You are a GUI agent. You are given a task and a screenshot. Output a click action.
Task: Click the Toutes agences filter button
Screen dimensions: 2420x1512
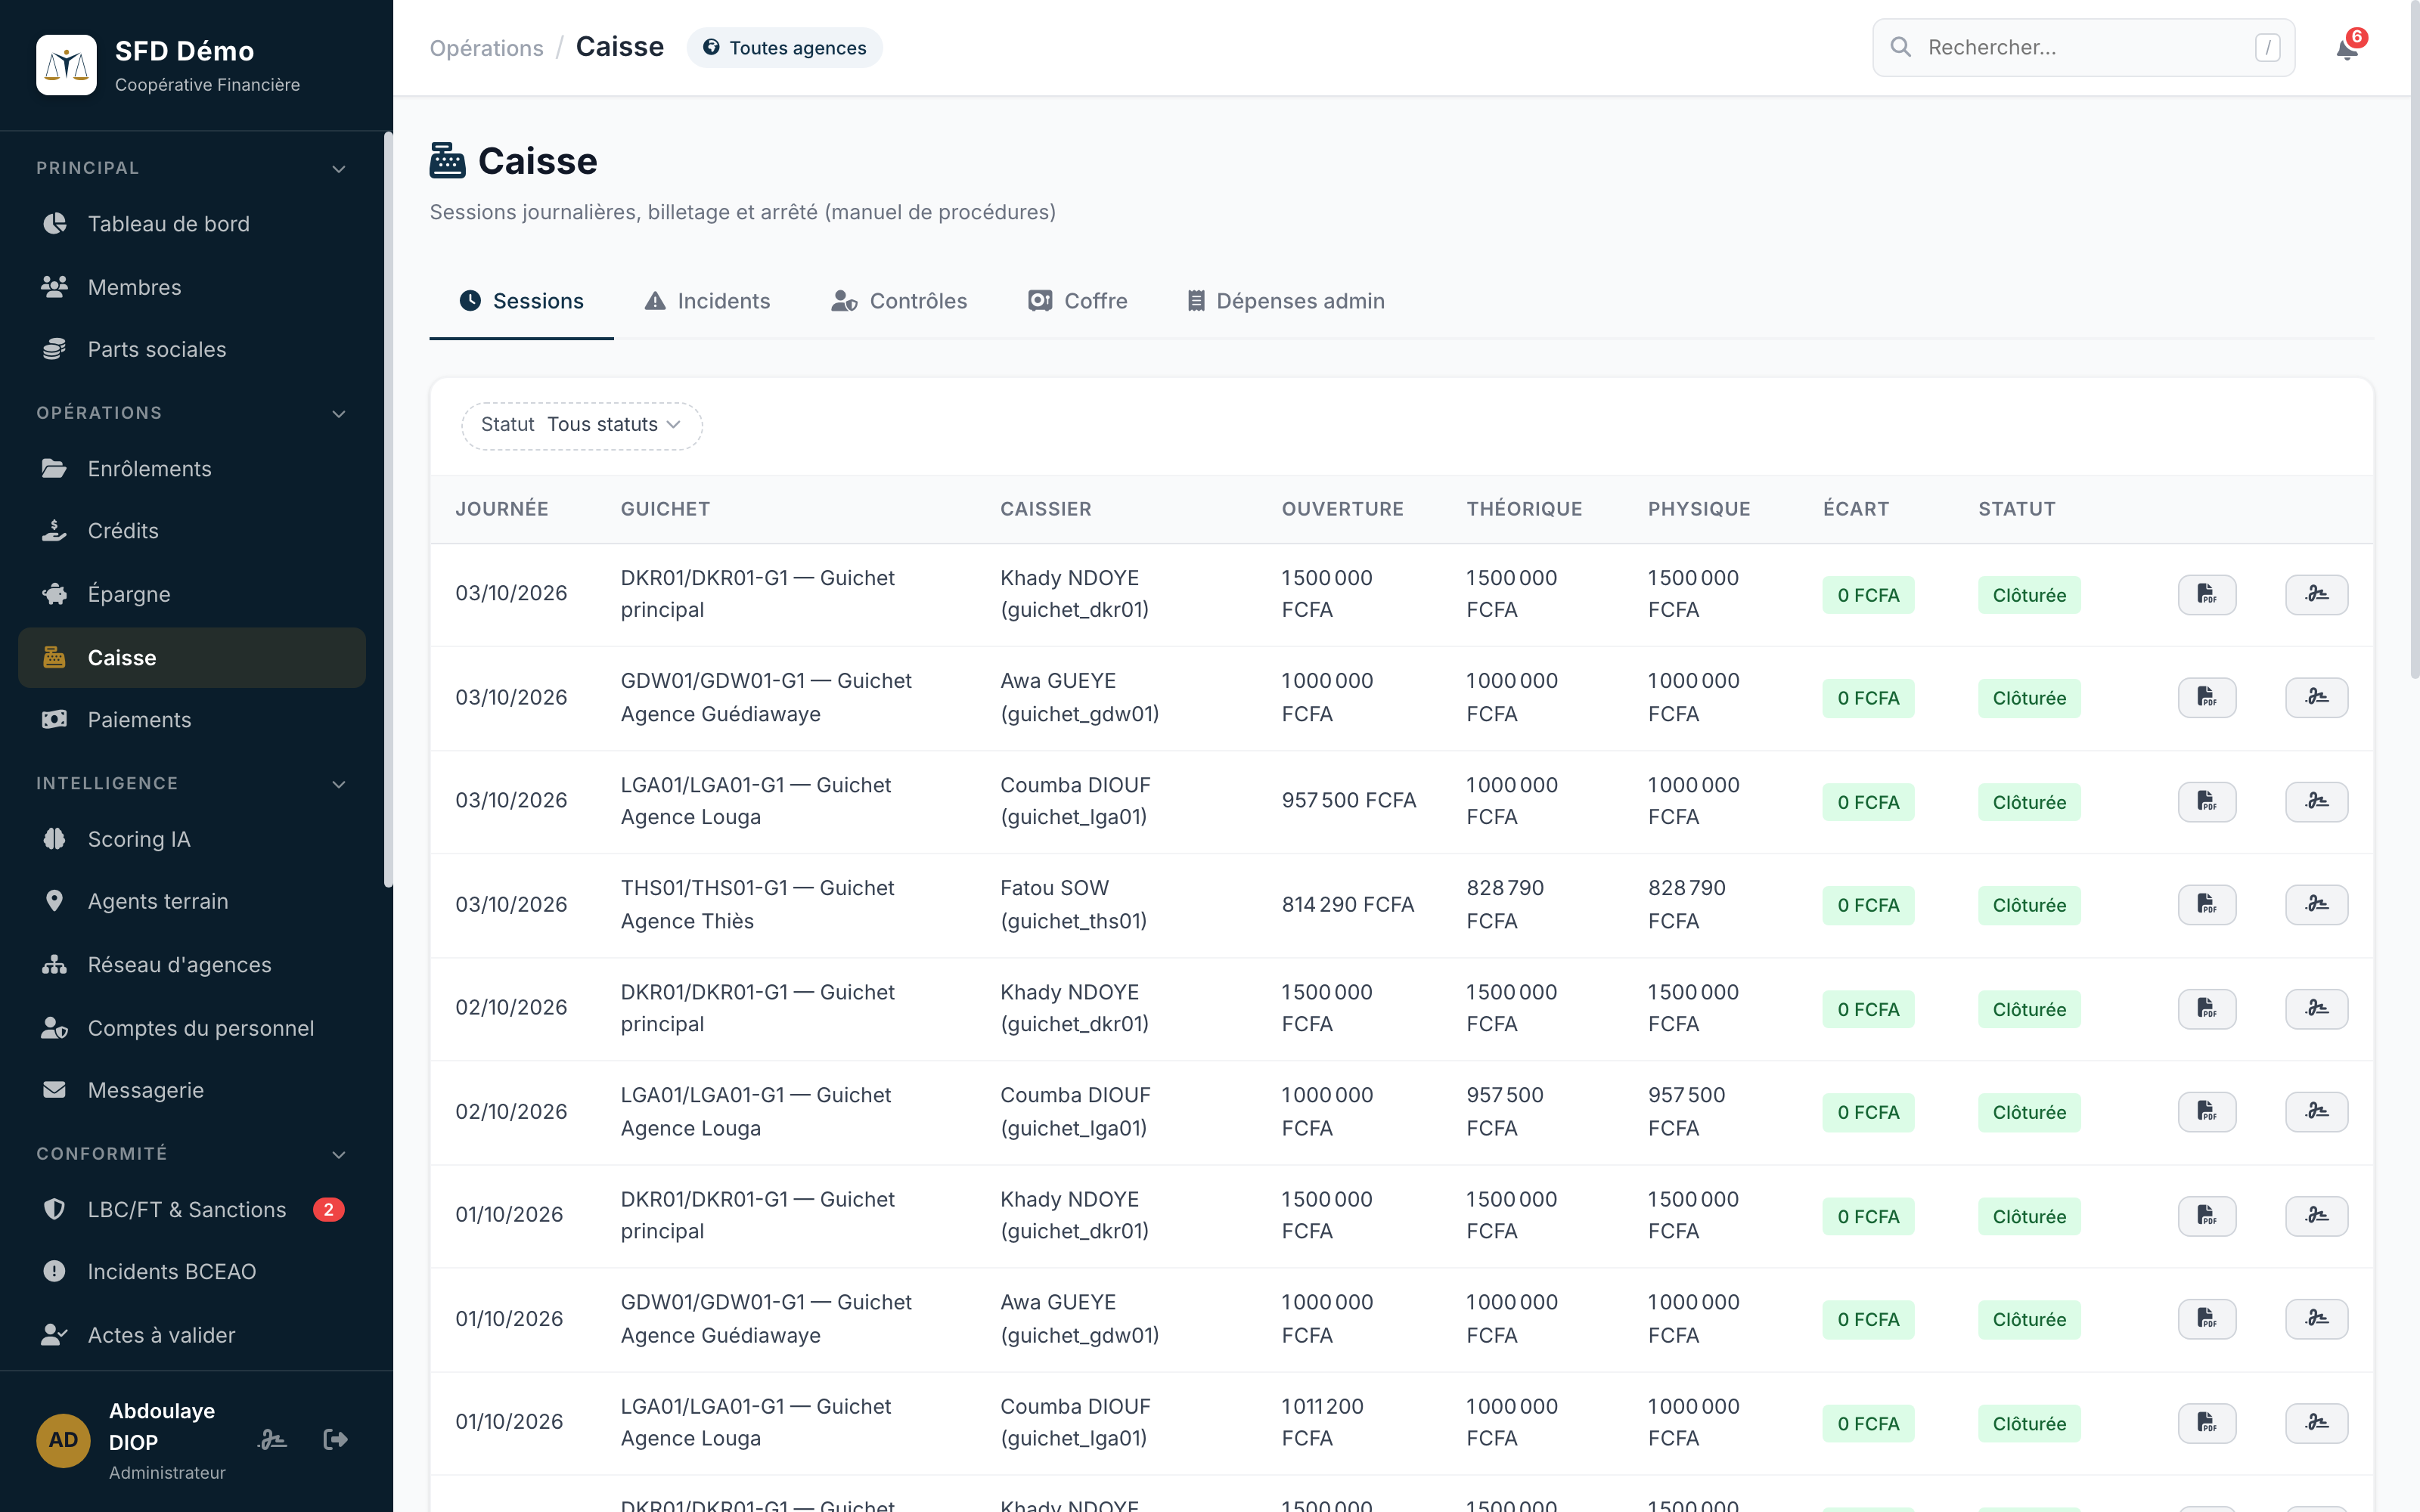(x=784, y=48)
